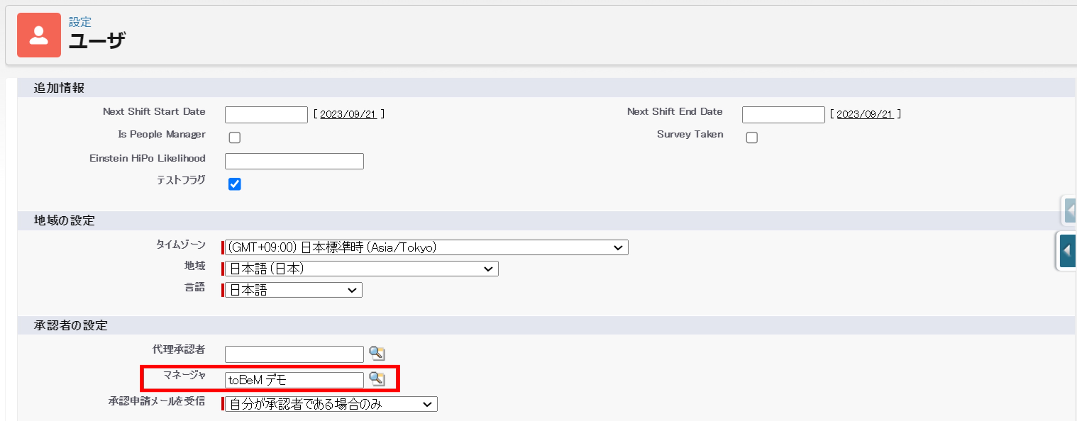
Task: Click the orange user profile icon
Action: point(39,35)
